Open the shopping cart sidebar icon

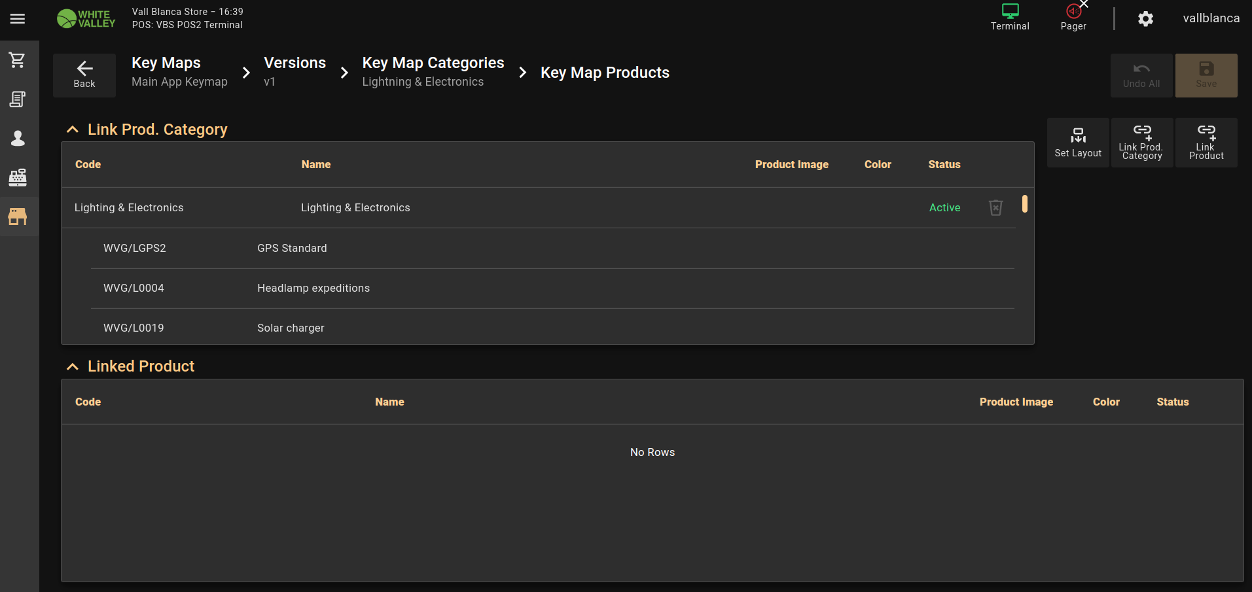tap(18, 60)
